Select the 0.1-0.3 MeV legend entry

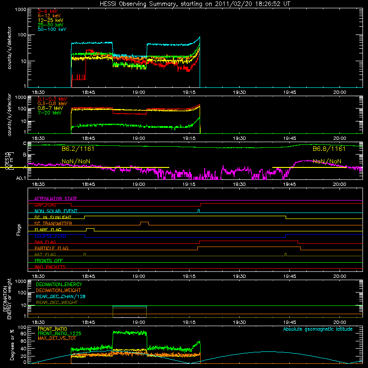(52, 99)
